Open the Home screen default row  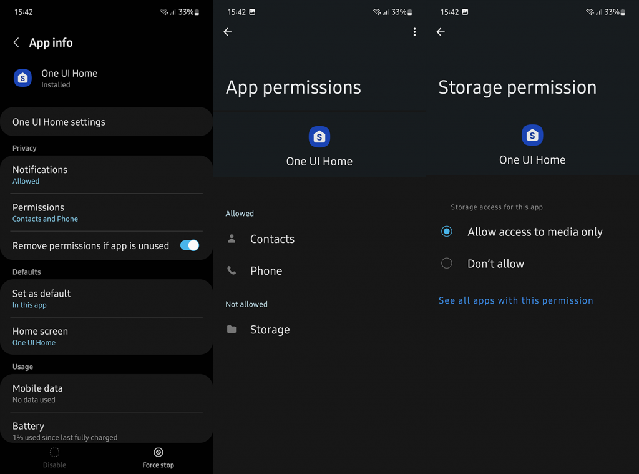tap(106, 337)
